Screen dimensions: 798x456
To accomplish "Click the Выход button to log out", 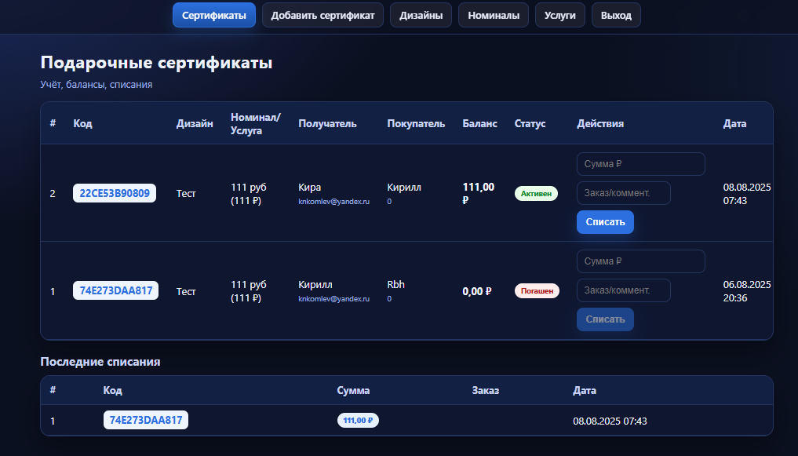I will (615, 14).
